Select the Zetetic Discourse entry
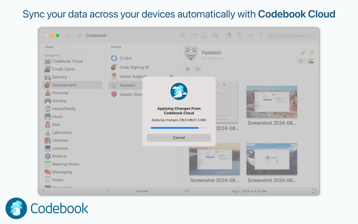The height and width of the screenshot is (224, 358). [x=125, y=94]
